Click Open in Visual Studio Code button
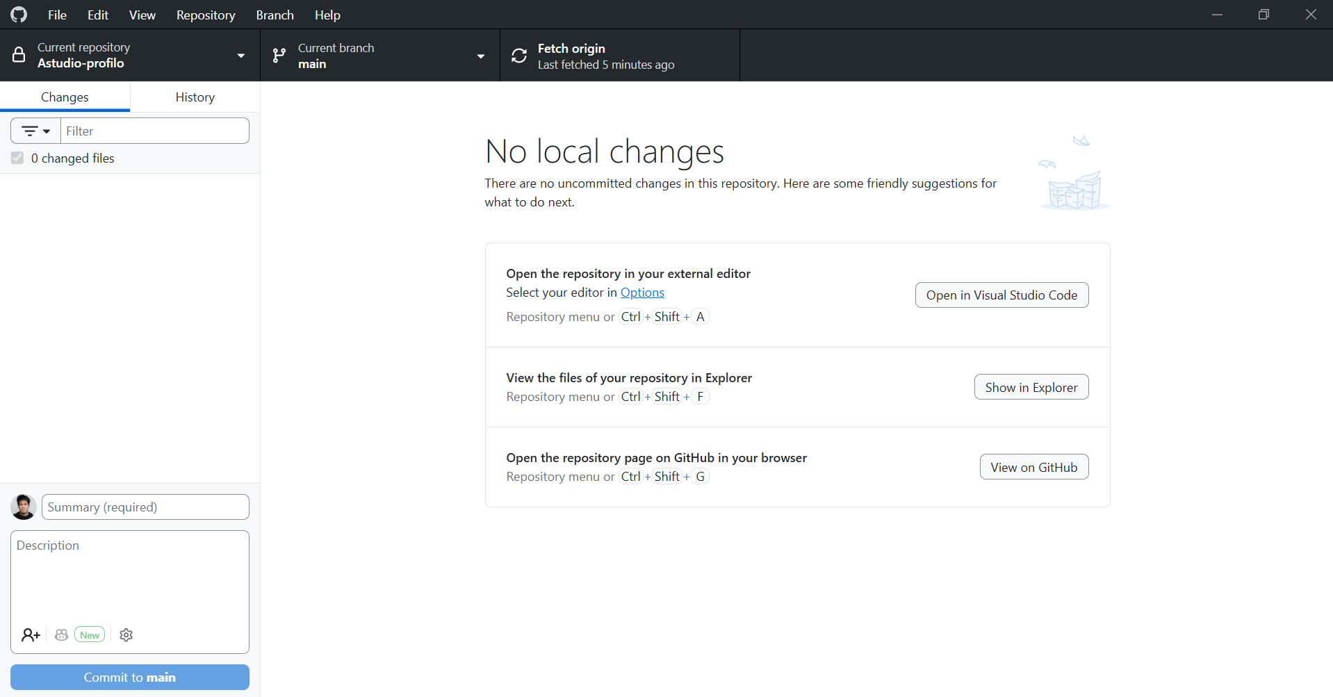Image resolution: width=1333 pixels, height=697 pixels. pyautogui.click(x=1001, y=295)
